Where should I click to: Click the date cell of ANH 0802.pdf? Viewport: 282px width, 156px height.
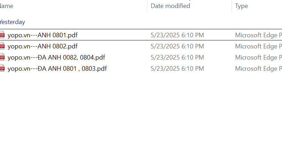pos(177,46)
